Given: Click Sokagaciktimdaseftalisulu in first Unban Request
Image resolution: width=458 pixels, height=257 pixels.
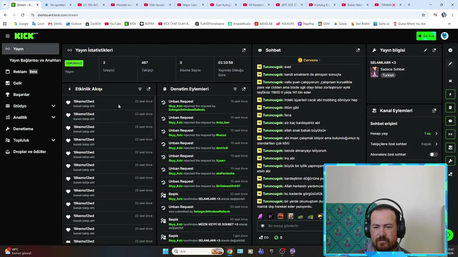Looking at the screenshot, I should pyautogui.click(x=187, y=110).
